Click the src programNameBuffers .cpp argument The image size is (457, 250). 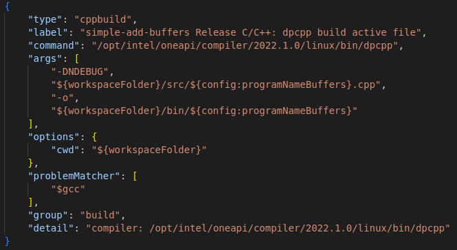216,84
